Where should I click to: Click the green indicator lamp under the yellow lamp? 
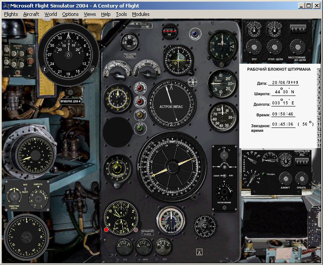pos(140,128)
